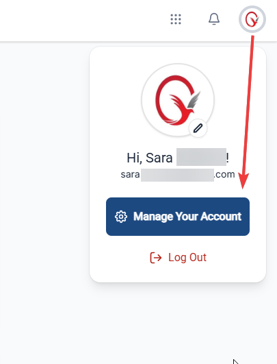Screen dimensions: 277x364
Task: Click the Log Out text link
Action: pyautogui.click(x=187, y=258)
